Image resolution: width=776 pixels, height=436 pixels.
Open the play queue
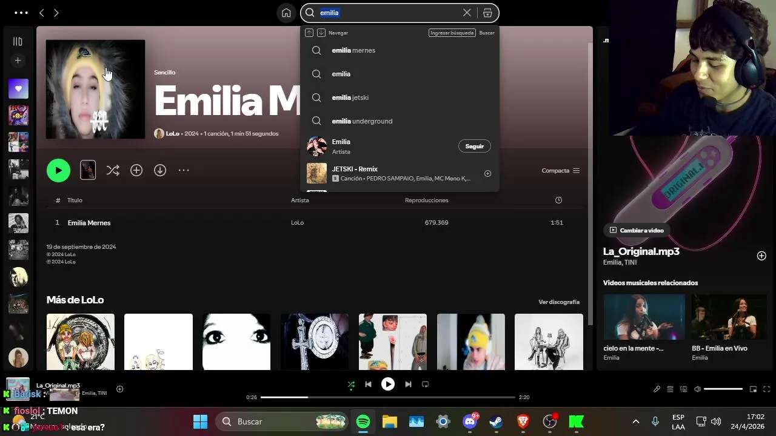670,389
